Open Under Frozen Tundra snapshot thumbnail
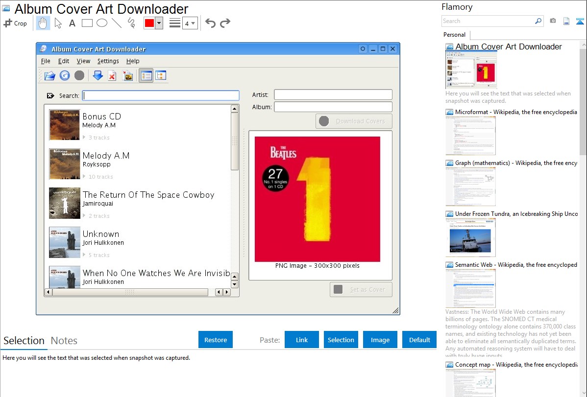The width and height of the screenshot is (587, 397). click(x=470, y=237)
